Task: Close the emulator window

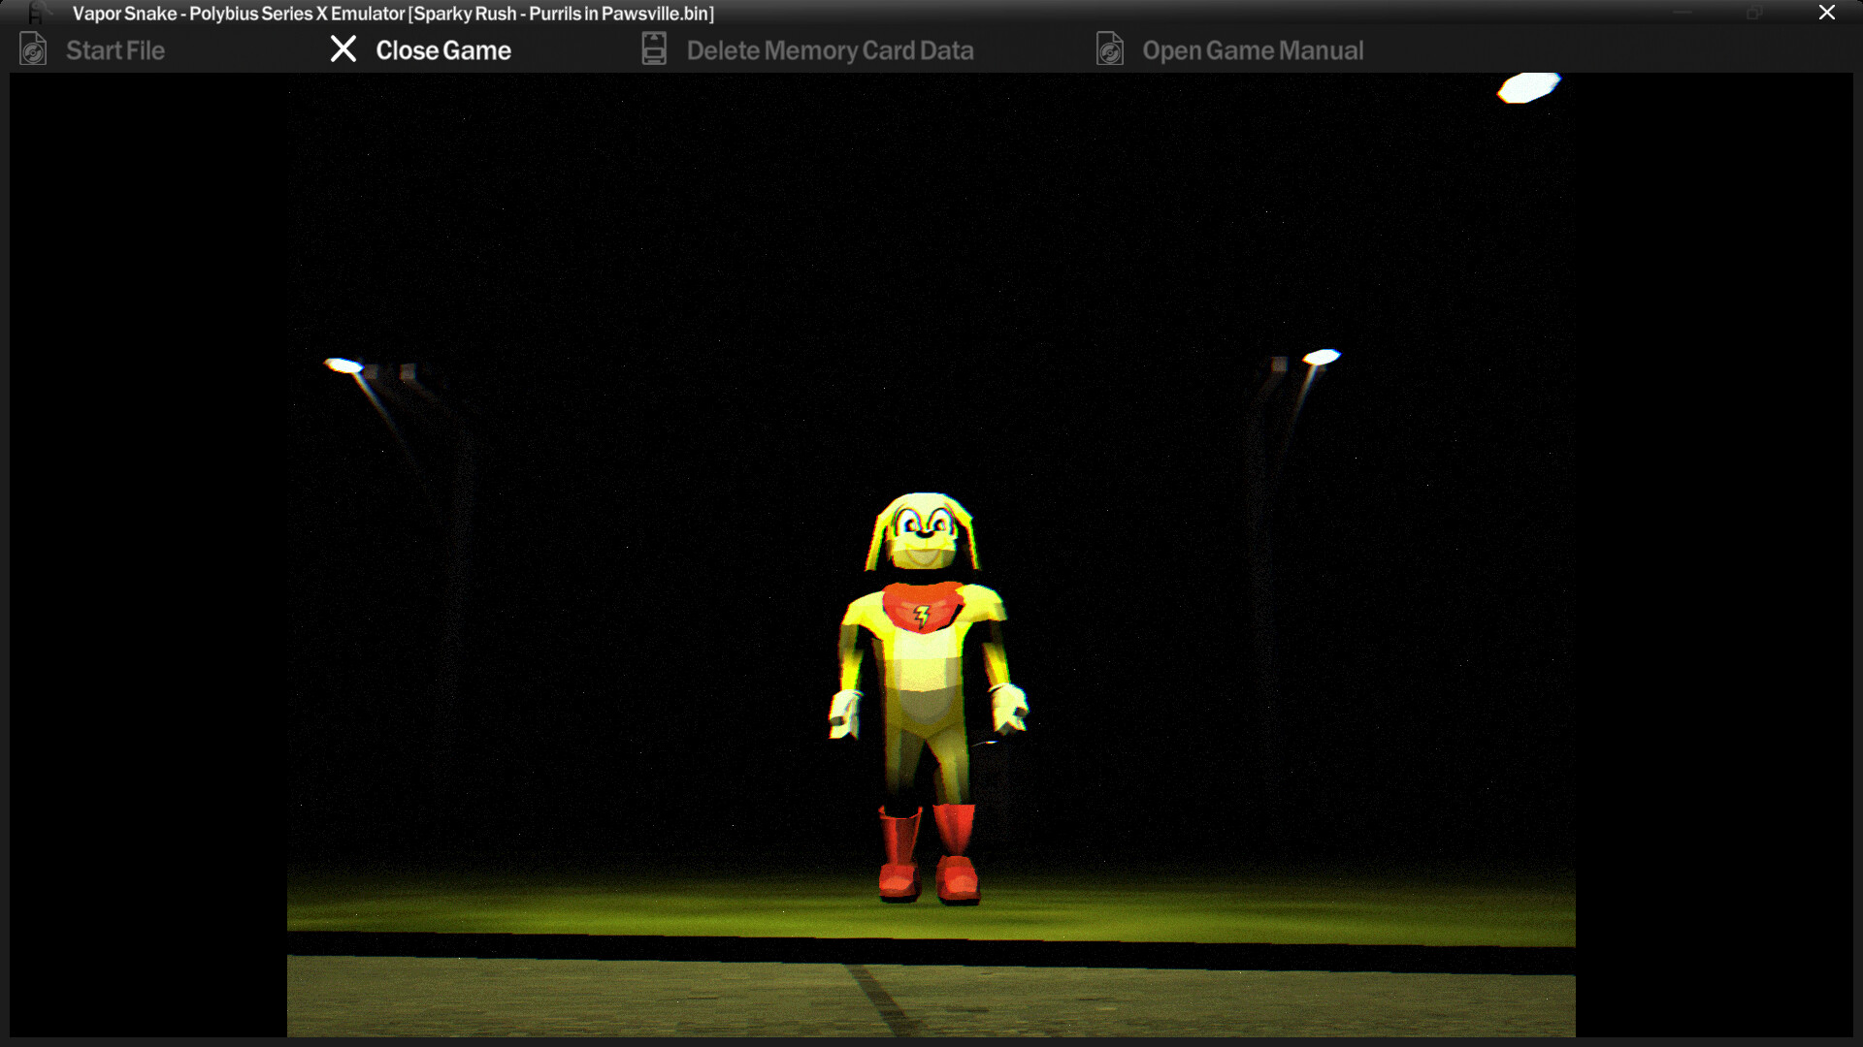Action: click(x=1826, y=13)
